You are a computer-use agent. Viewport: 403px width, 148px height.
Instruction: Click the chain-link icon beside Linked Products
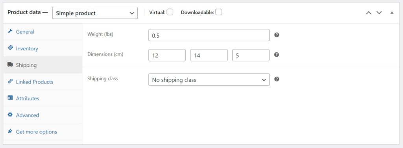pos(10,81)
